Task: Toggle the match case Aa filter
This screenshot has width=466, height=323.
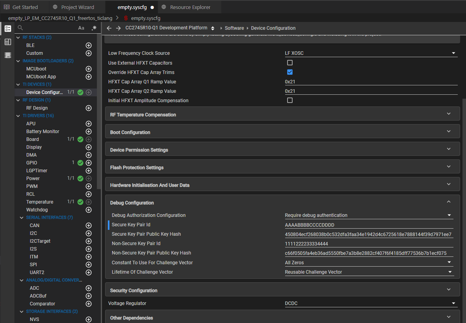Action: pos(81,28)
